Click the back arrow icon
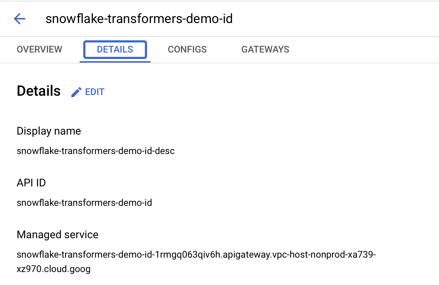 [19, 19]
